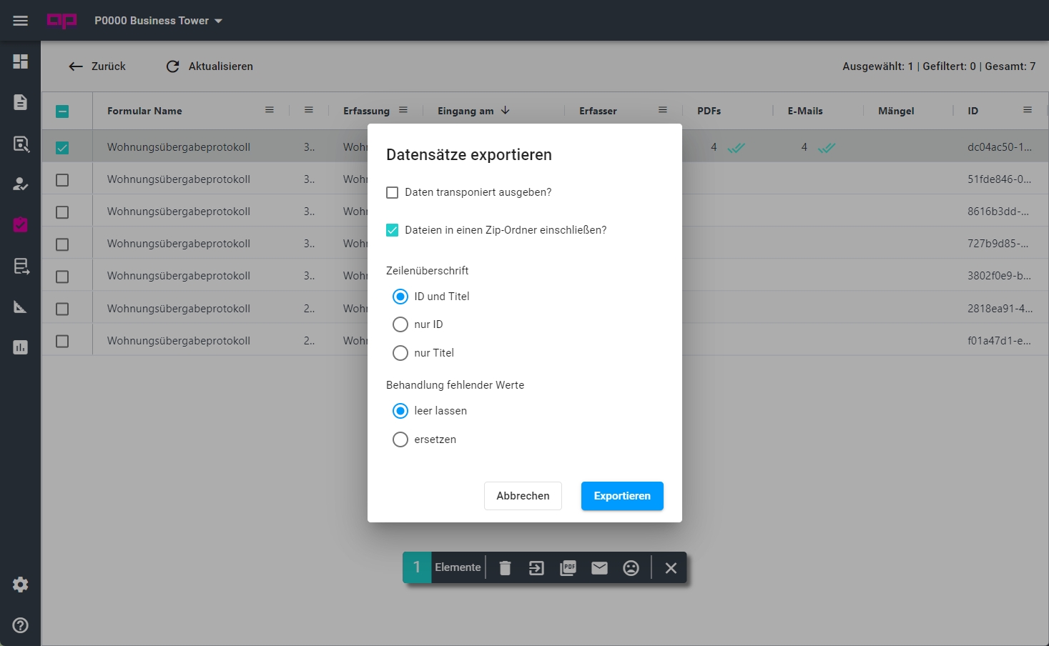
Task: Choose the 'ersetzen' radio option
Action: click(x=400, y=439)
